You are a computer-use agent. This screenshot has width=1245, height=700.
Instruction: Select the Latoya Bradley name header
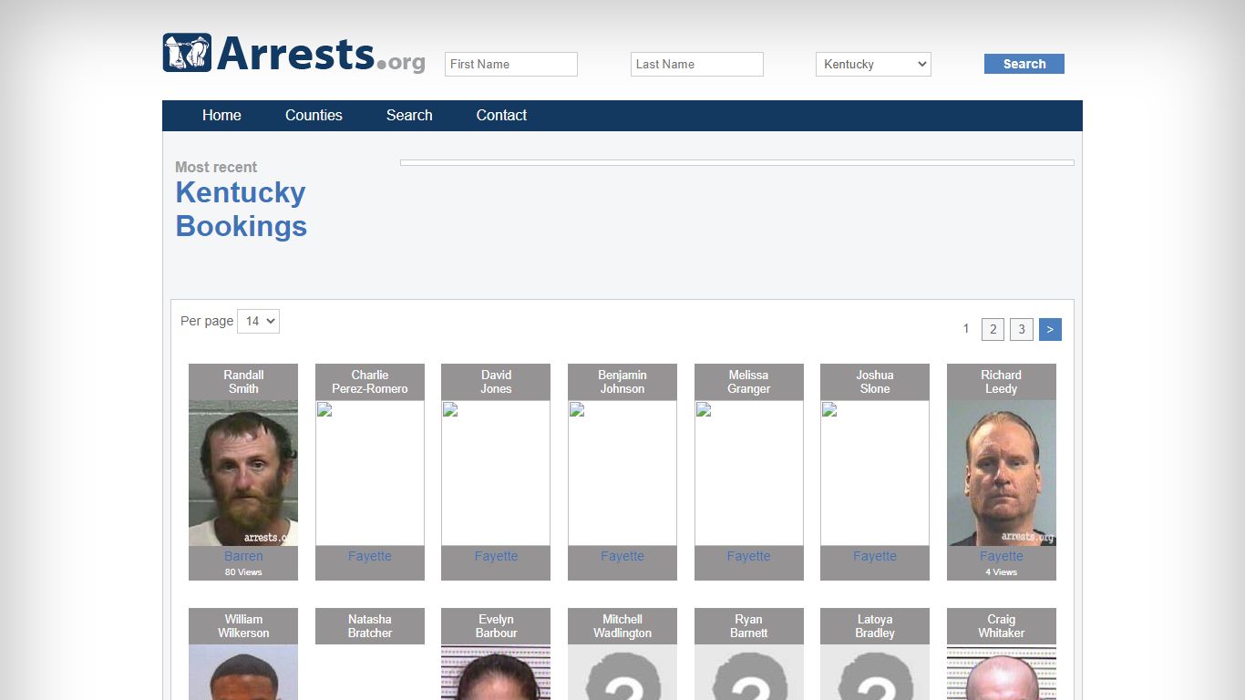tap(875, 626)
